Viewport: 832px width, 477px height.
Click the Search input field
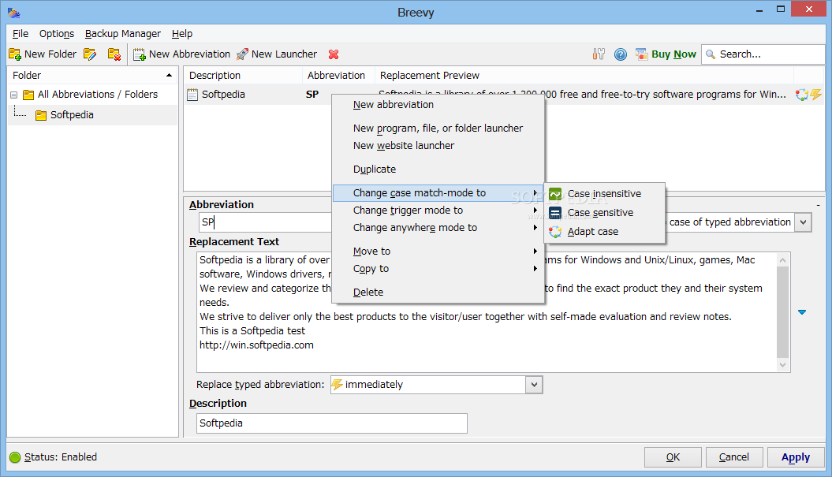(x=763, y=54)
